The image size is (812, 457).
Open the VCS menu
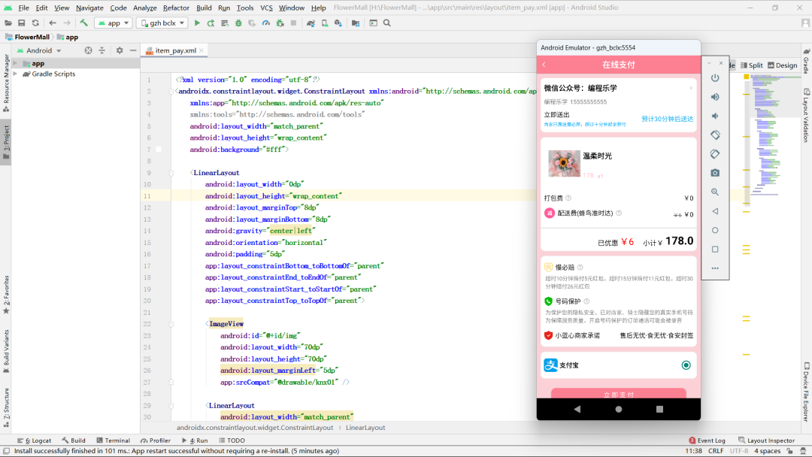[x=266, y=8]
